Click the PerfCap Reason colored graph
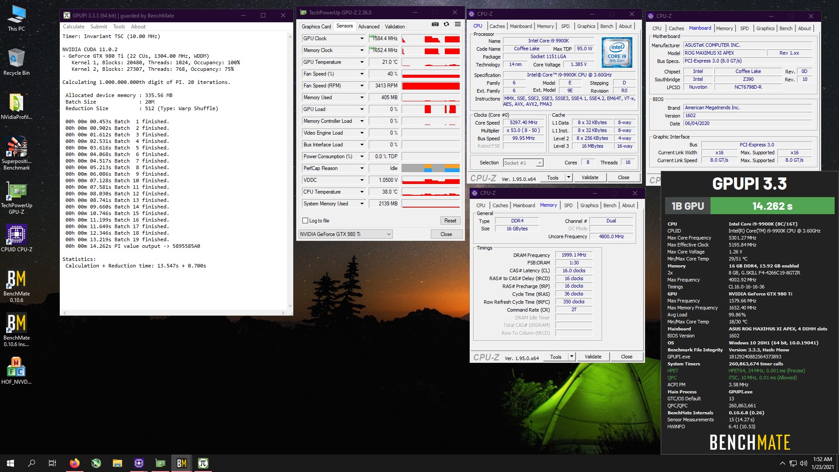The width and height of the screenshot is (839, 472). point(430,168)
